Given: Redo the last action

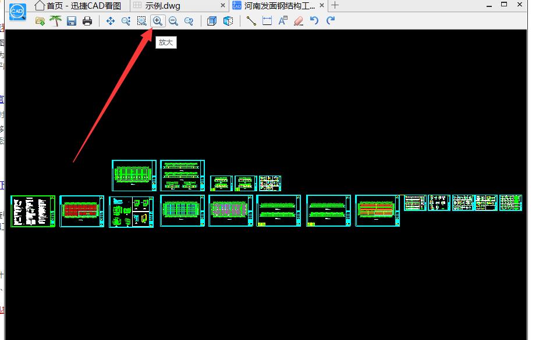Looking at the screenshot, I should click(331, 21).
